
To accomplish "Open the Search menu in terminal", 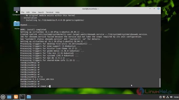I will pyautogui.click(x=41, y=12).
